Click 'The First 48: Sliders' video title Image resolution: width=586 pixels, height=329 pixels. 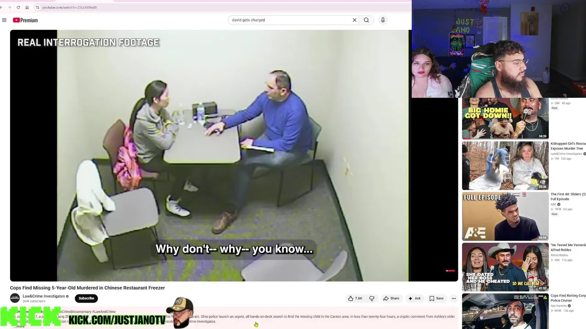coord(568,196)
